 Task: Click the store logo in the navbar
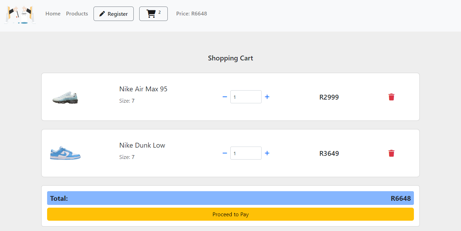click(20, 15)
